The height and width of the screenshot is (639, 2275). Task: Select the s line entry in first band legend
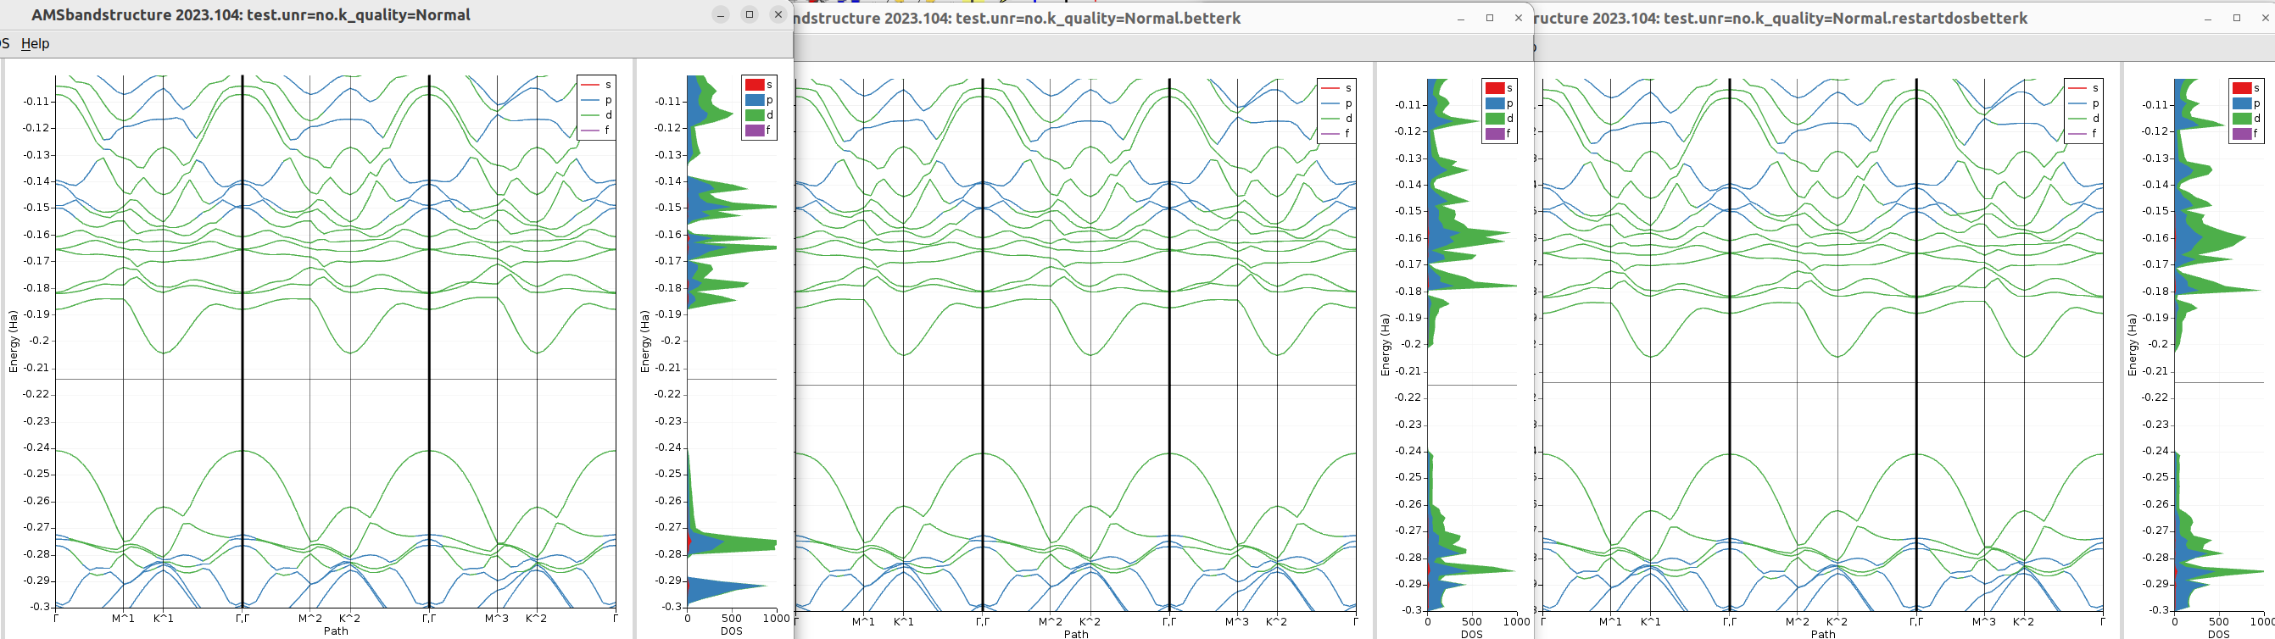[596, 85]
